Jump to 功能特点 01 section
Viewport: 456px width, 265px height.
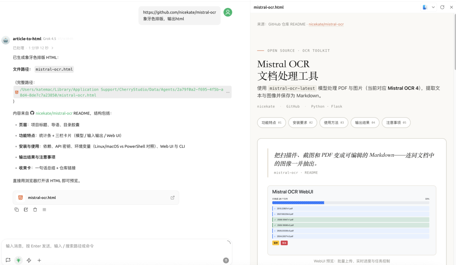point(271,123)
